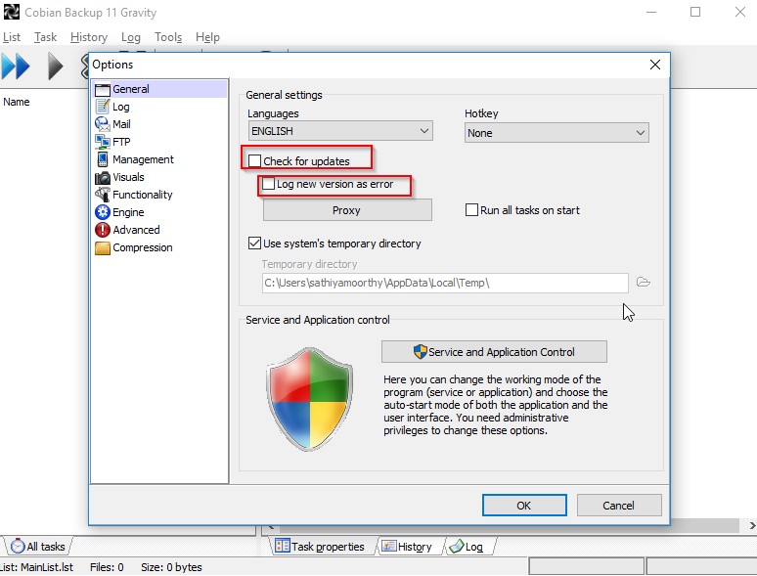Viewport: 757px width, 576px height.
Task: Open Mail settings via its envelope icon
Action: pyautogui.click(x=103, y=124)
